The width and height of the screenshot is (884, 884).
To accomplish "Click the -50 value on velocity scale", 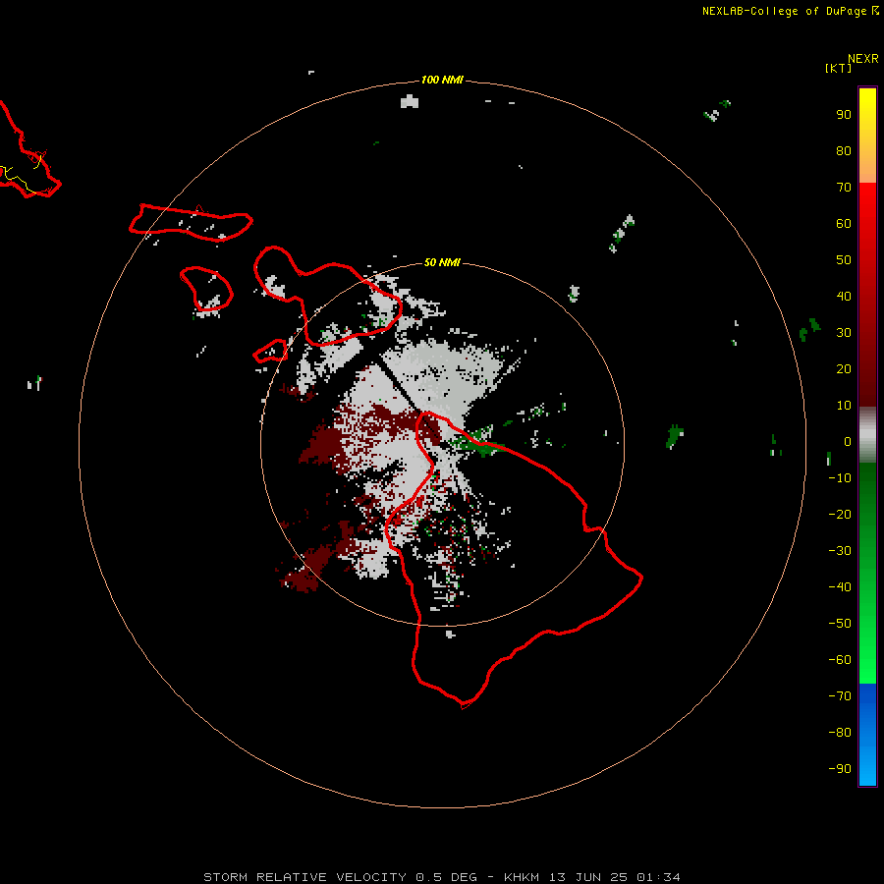I will (840, 624).
